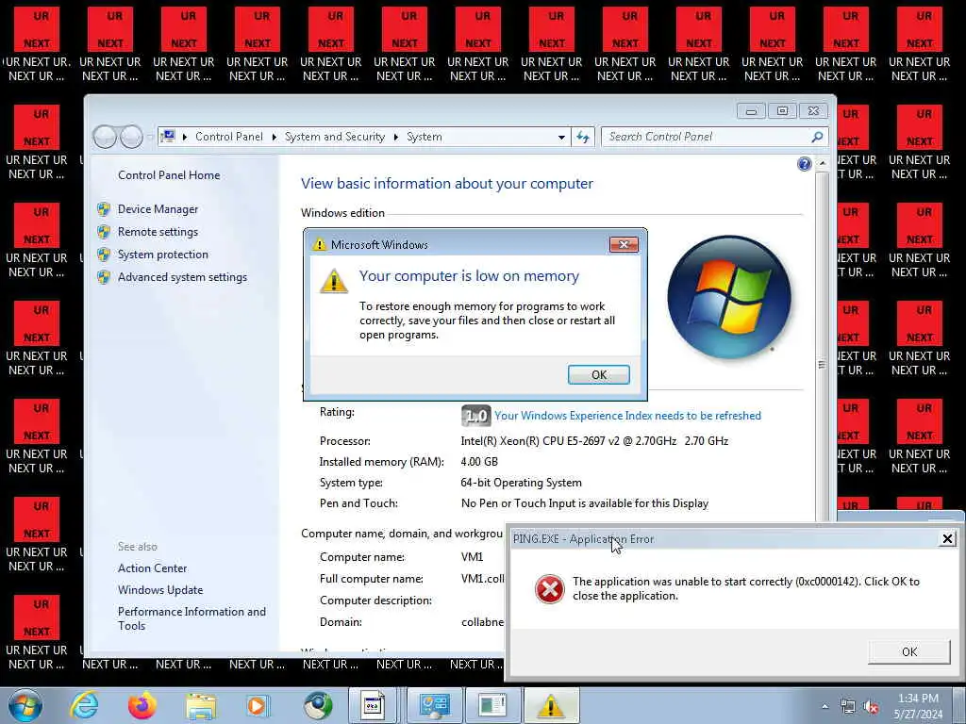Switch to the script file taskbar window
The image size is (966, 724).
372,705
